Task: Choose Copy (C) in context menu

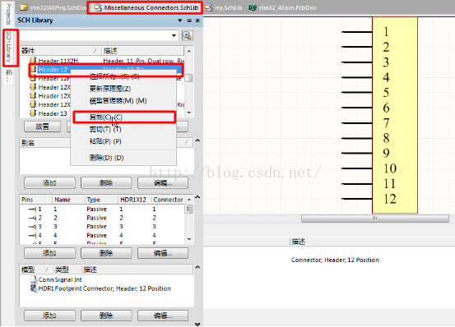Action: click(124, 117)
